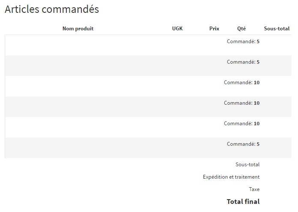The image size is (298, 212).
Task: Select the Sous-total label below the table
Action: tap(247, 165)
